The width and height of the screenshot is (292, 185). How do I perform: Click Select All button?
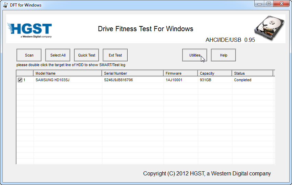pos(58,55)
